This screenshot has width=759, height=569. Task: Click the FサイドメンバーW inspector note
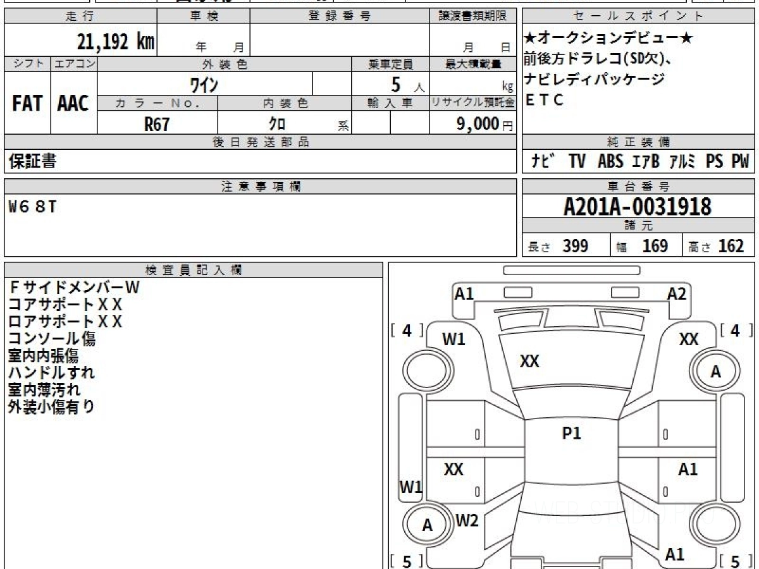click(x=74, y=287)
